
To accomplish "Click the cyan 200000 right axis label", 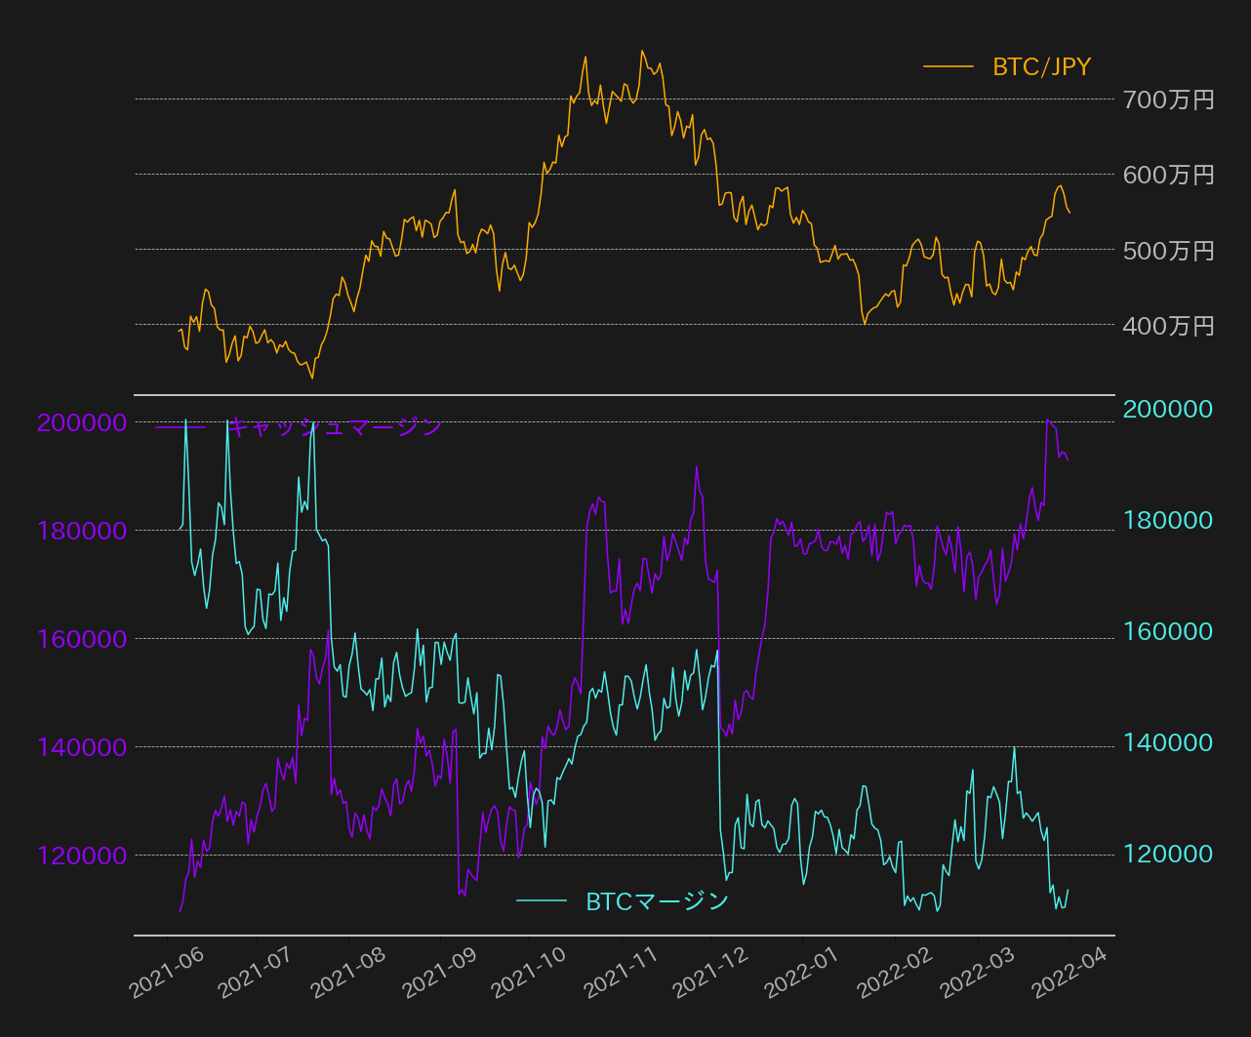I will pyautogui.click(x=1168, y=409).
